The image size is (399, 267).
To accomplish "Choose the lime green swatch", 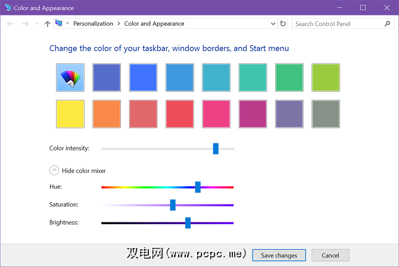I will click(326, 77).
